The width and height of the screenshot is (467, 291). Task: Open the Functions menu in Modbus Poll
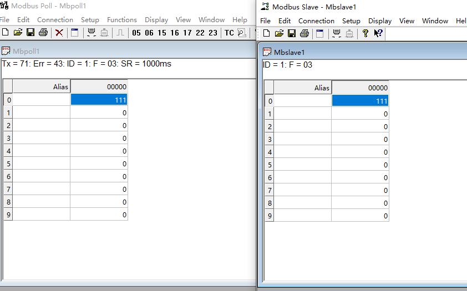coord(122,19)
